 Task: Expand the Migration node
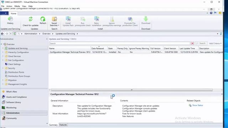click(3, 80)
